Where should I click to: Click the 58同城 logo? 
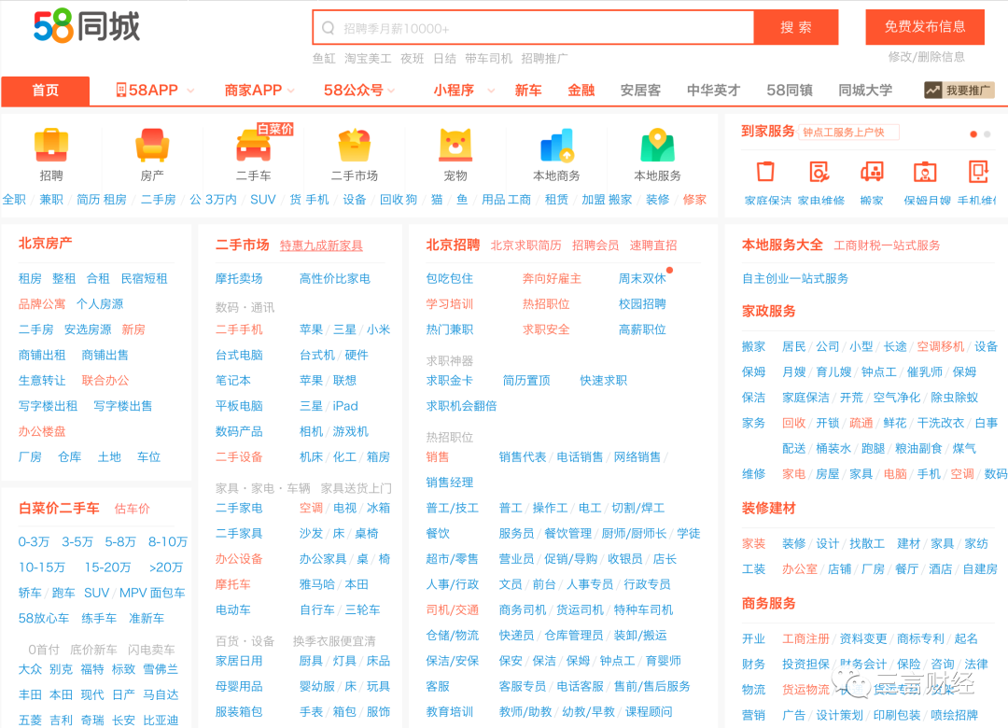[87, 26]
